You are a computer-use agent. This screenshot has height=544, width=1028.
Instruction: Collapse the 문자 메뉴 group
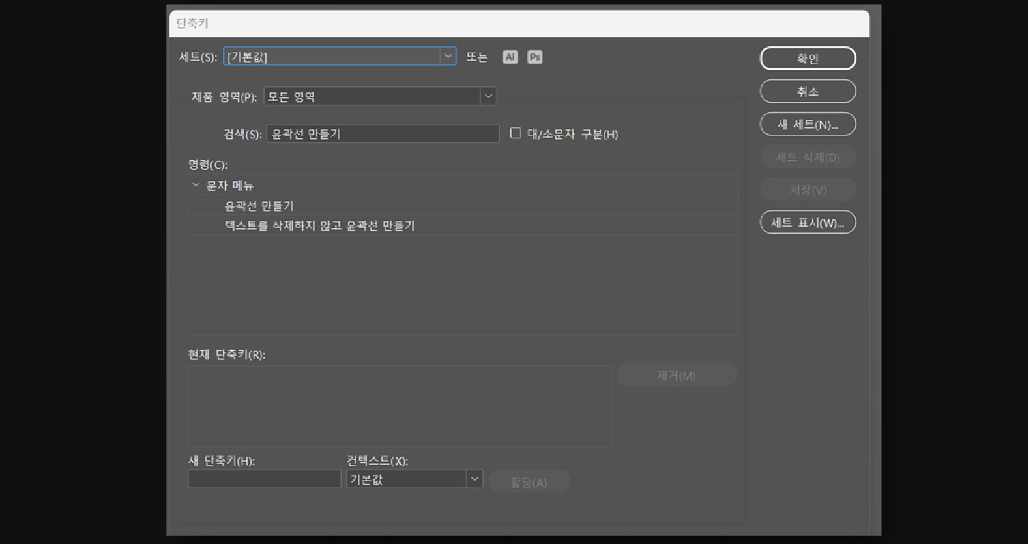point(195,185)
